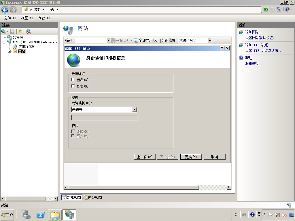Image resolution: width=295 pixels, height=221 pixels.
Task: Click the save floppy icon in connections panel
Action: point(12,31)
